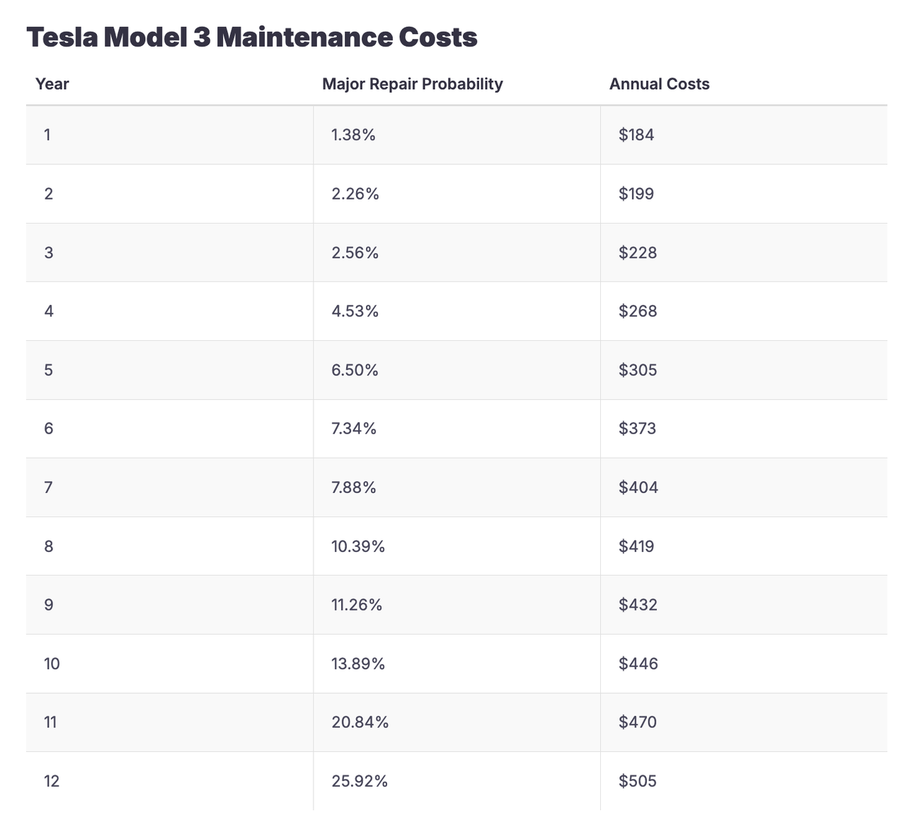Screen dimensions: 906x827
Task: Click the year 10 row label
Action: pyautogui.click(x=52, y=664)
